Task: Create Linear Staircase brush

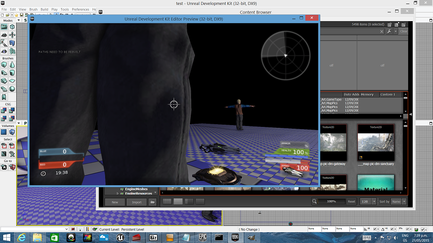Action: (x=4, y=81)
